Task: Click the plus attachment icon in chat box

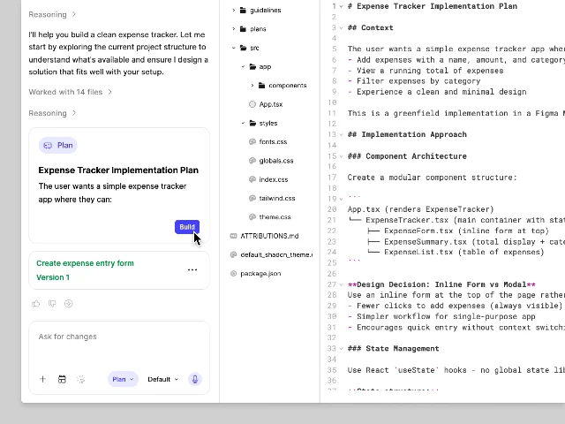Action: 43,379
